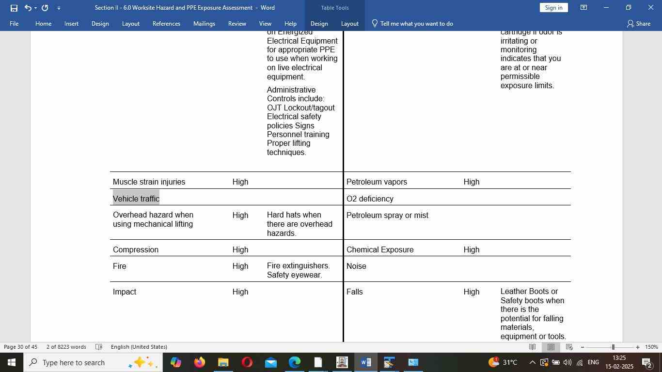Undo the last action
The height and width of the screenshot is (372, 662).
28,8
